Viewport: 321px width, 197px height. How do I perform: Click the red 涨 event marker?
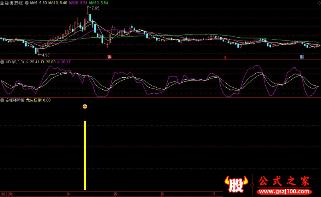coord(110,57)
